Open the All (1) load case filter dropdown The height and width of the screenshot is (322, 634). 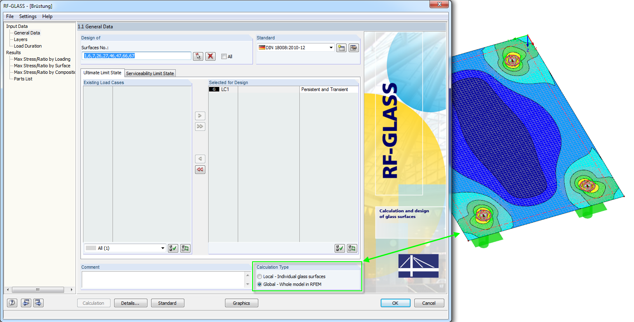point(163,248)
